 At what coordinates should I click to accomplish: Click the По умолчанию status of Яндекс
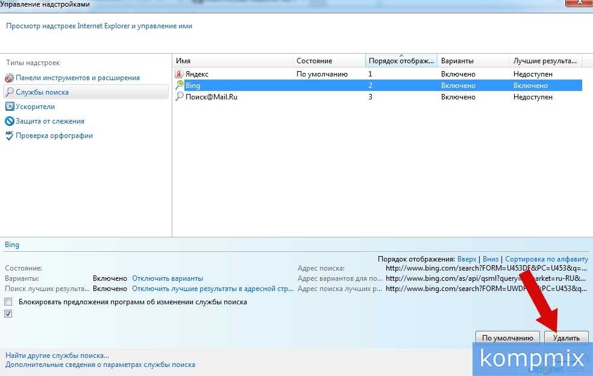coord(322,74)
